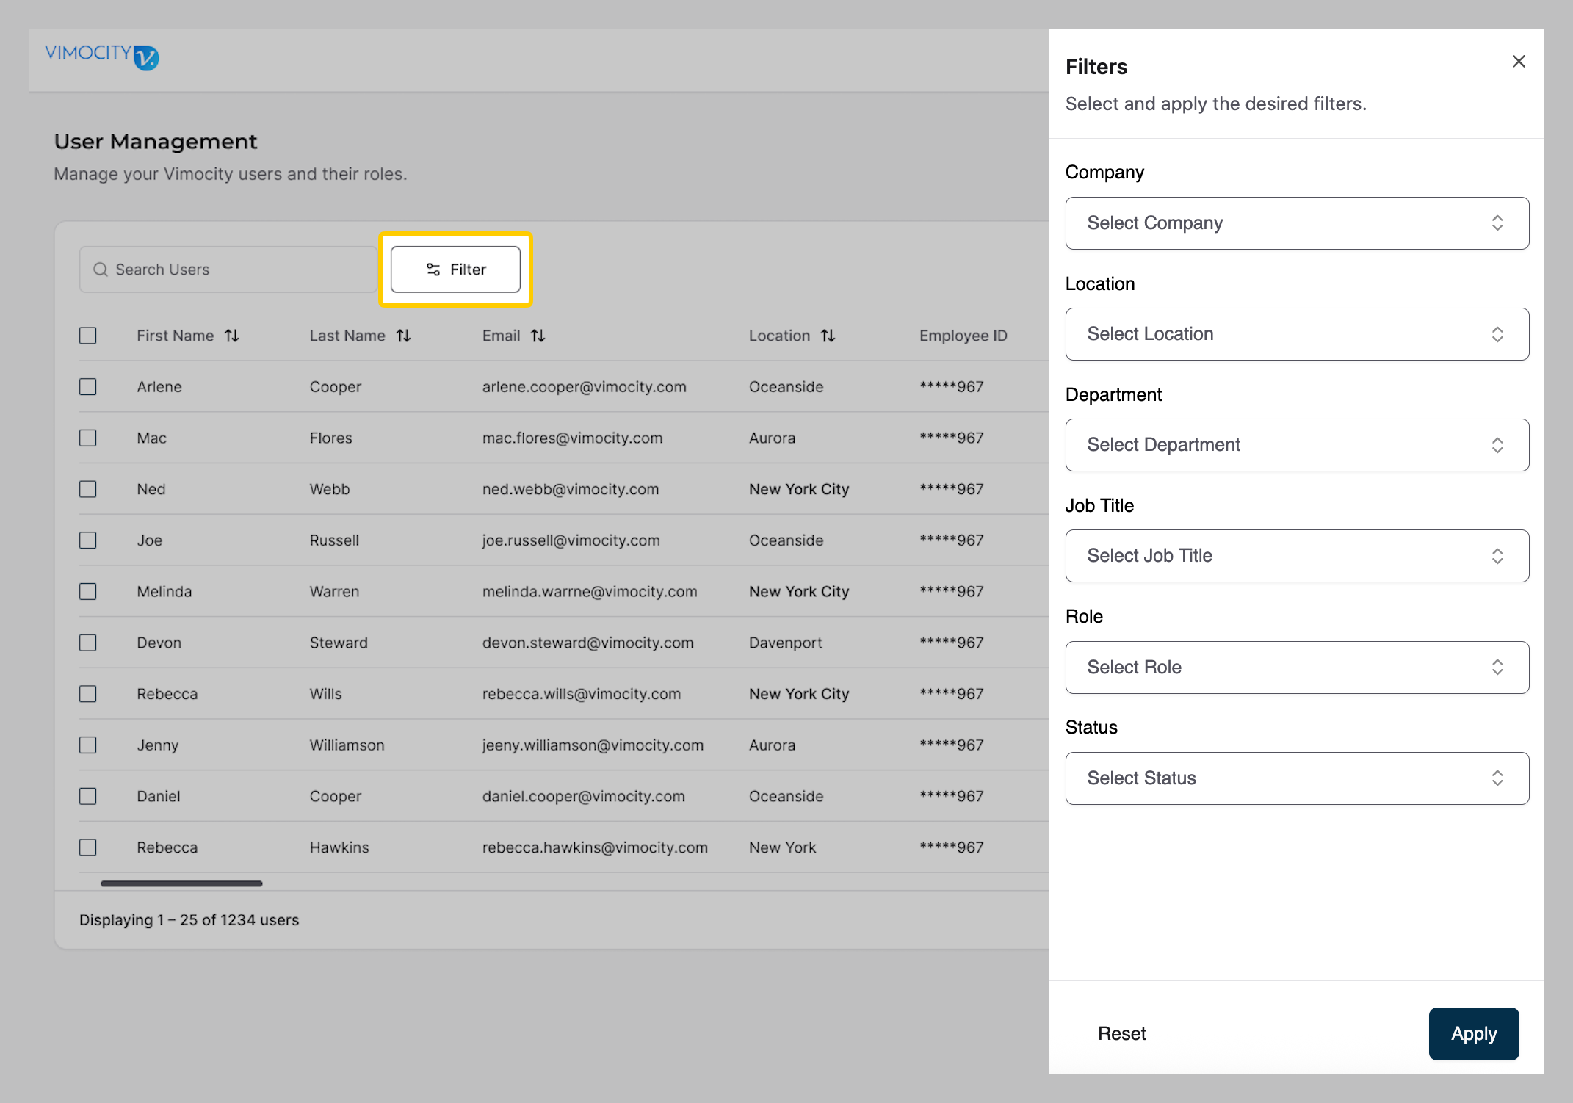Click daniel.cooper@vimocity.com email
This screenshot has width=1573, height=1103.
[x=583, y=797]
